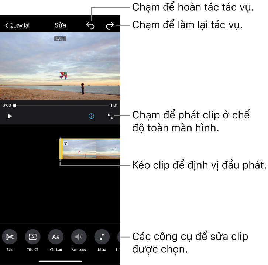268x265 pixels.
Task: Click the 1:01 total time label
Action: point(114,106)
